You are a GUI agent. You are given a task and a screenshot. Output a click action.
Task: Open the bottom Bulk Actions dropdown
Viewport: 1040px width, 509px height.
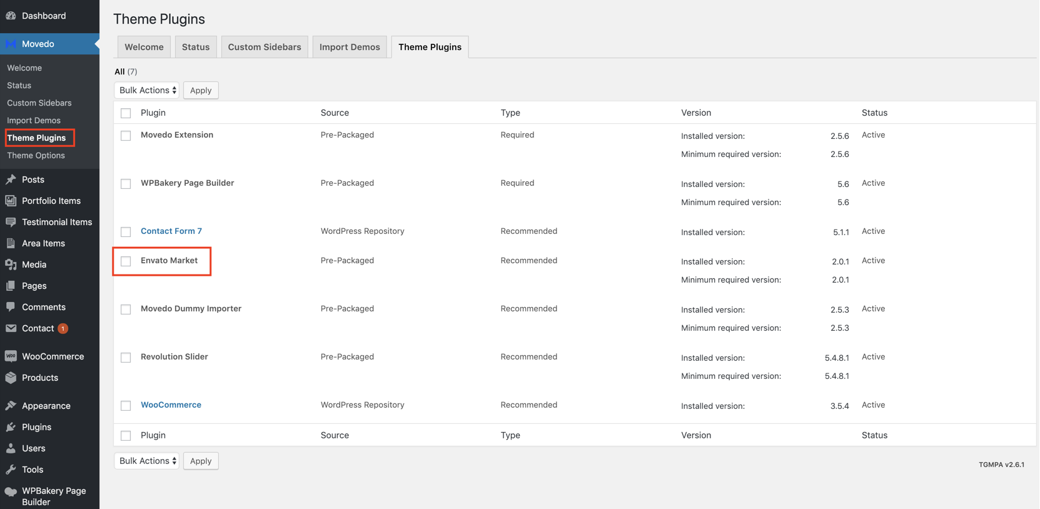click(147, 461)
